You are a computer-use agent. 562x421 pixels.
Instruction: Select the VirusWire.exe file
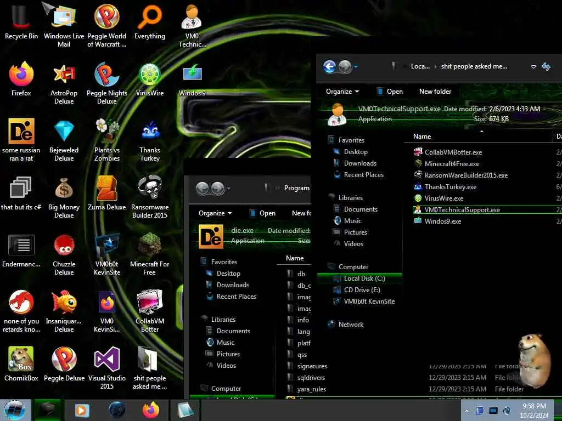pyautogui.click(x=439, y=198)
